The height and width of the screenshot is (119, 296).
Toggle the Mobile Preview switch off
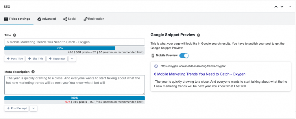coord(184,56)
